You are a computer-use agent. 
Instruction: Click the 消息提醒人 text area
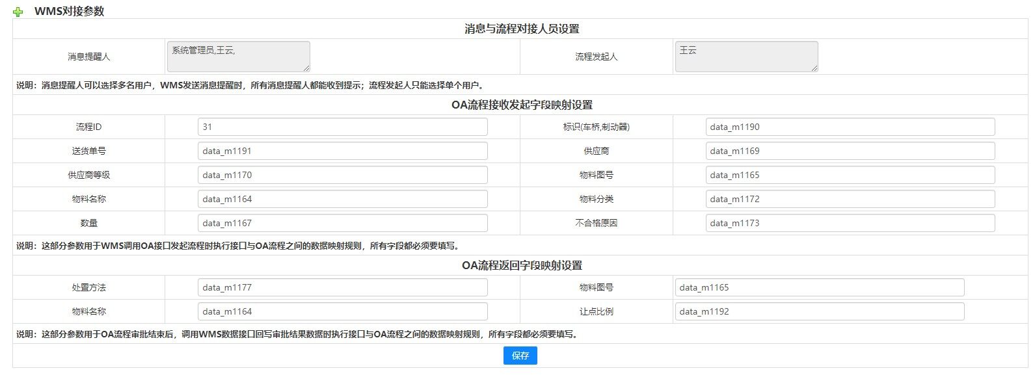(238, 56)
